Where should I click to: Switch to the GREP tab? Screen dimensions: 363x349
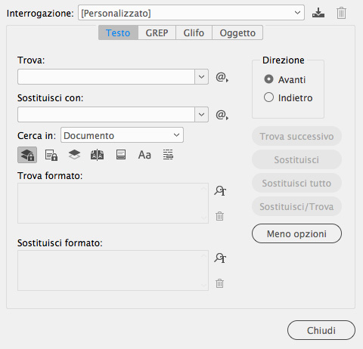157,32
